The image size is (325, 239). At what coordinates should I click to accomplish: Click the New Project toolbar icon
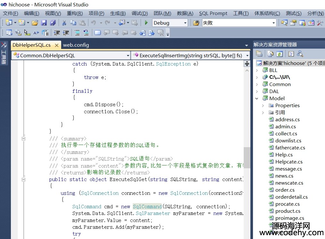click(x=9, y=23)
